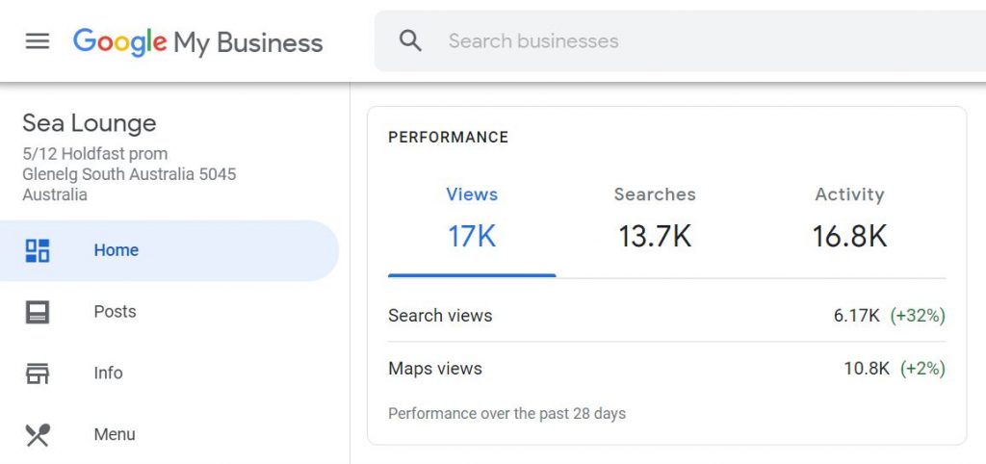Open the hamburger main menu
The width and height of the screenshot is (986, 464).
38,41
